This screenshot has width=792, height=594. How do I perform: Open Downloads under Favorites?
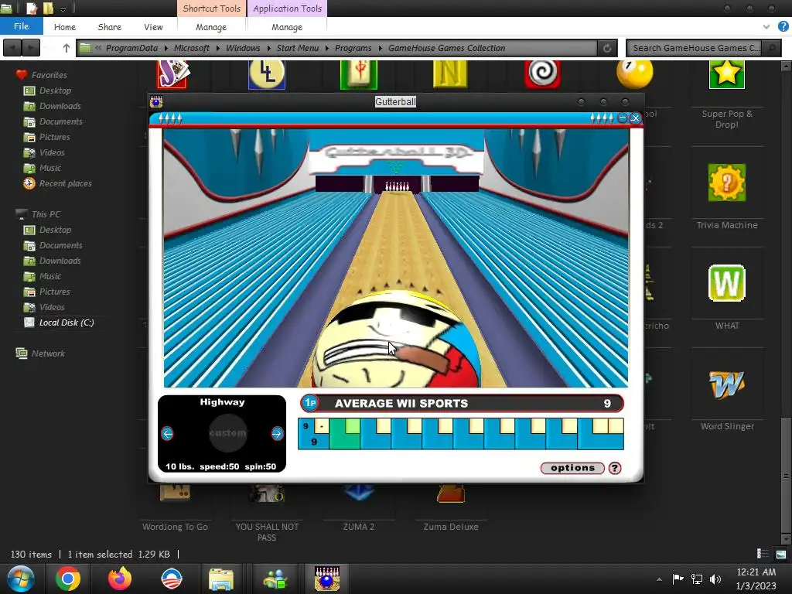60,106
